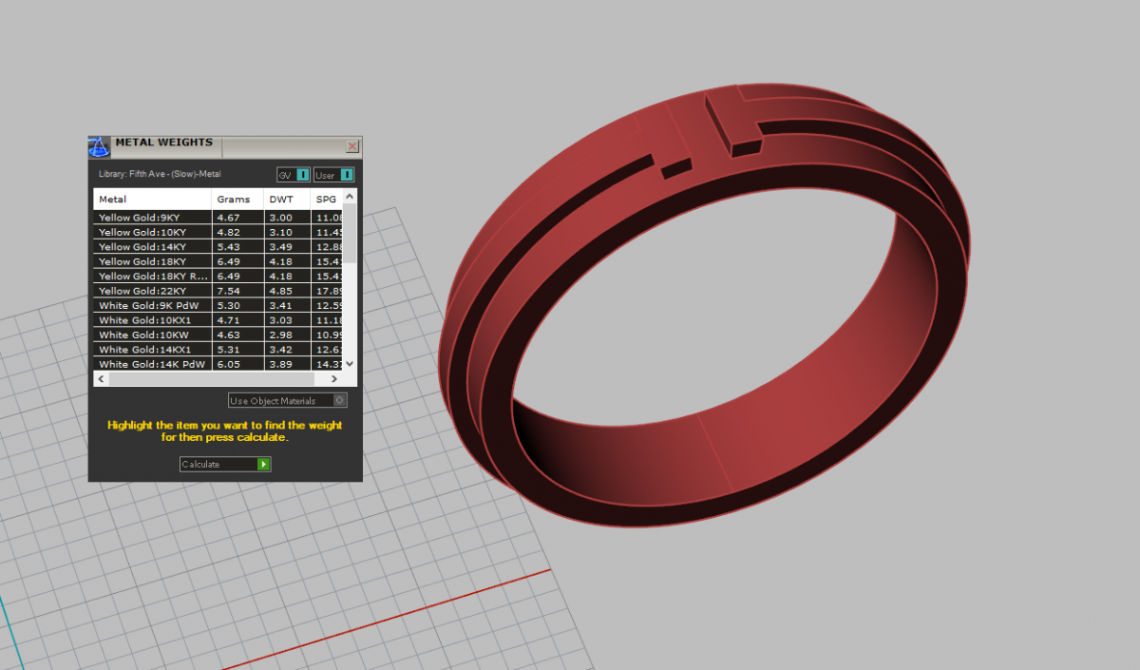
Task: Click the DWT column header
Action: (287, 200)
